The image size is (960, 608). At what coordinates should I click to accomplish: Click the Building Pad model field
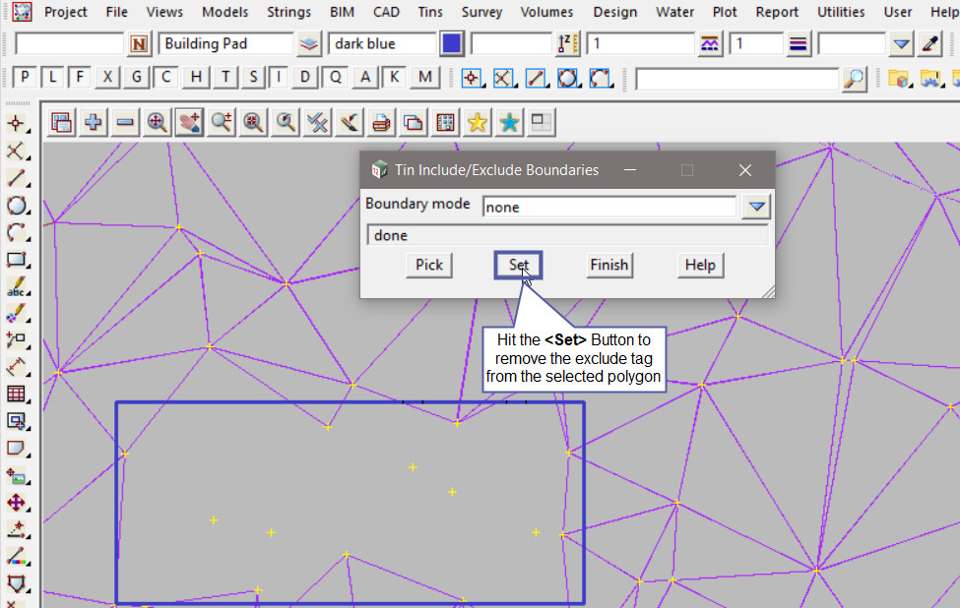pos(225,44)
